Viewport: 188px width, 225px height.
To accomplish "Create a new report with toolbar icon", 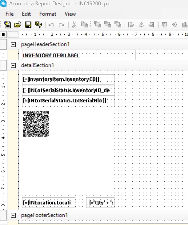I will coord(7,25).
